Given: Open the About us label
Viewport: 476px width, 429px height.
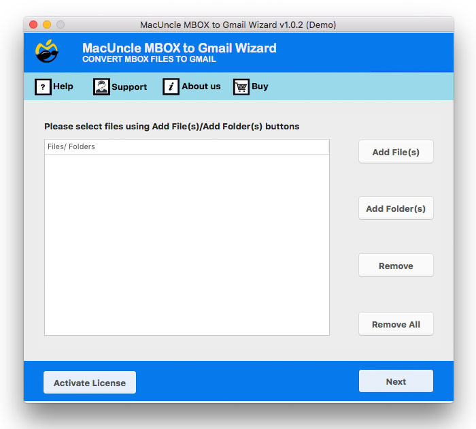Looking at the screenshot, I should [x=201, y=86].
